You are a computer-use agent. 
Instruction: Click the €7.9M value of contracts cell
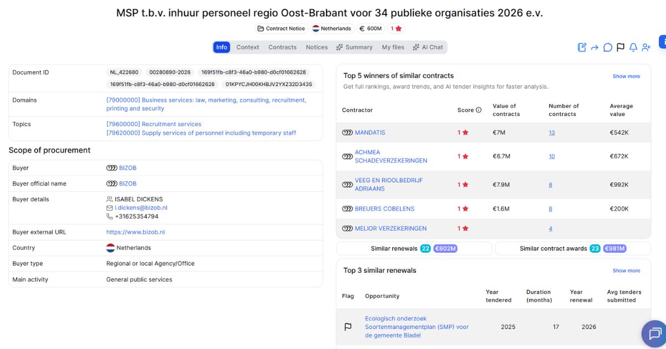pos(501,185)
